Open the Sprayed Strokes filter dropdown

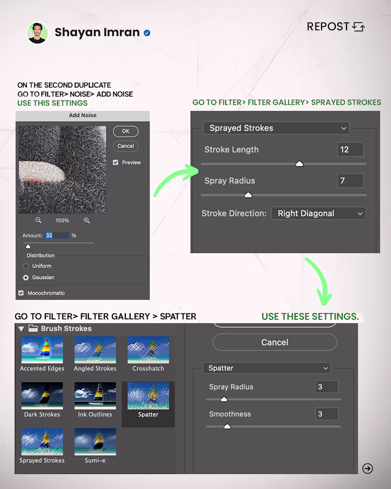pos(276,128)
